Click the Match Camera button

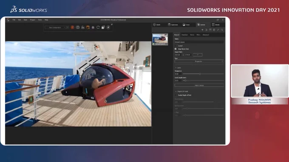pos(199,86)
